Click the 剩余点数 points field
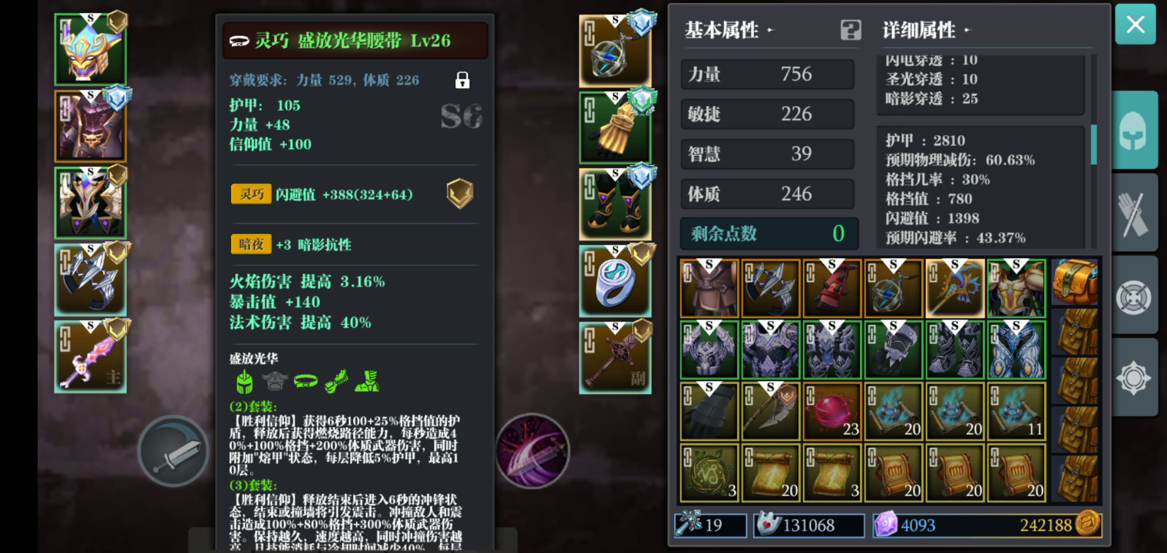 coord(769,233)
